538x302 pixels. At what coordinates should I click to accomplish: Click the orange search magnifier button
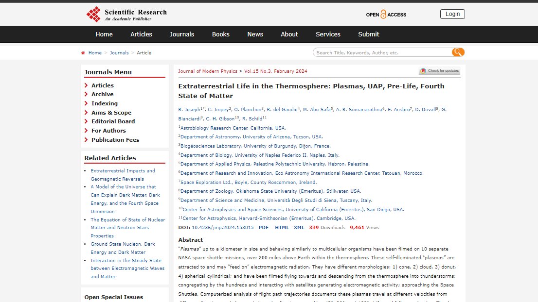(458, 52)
